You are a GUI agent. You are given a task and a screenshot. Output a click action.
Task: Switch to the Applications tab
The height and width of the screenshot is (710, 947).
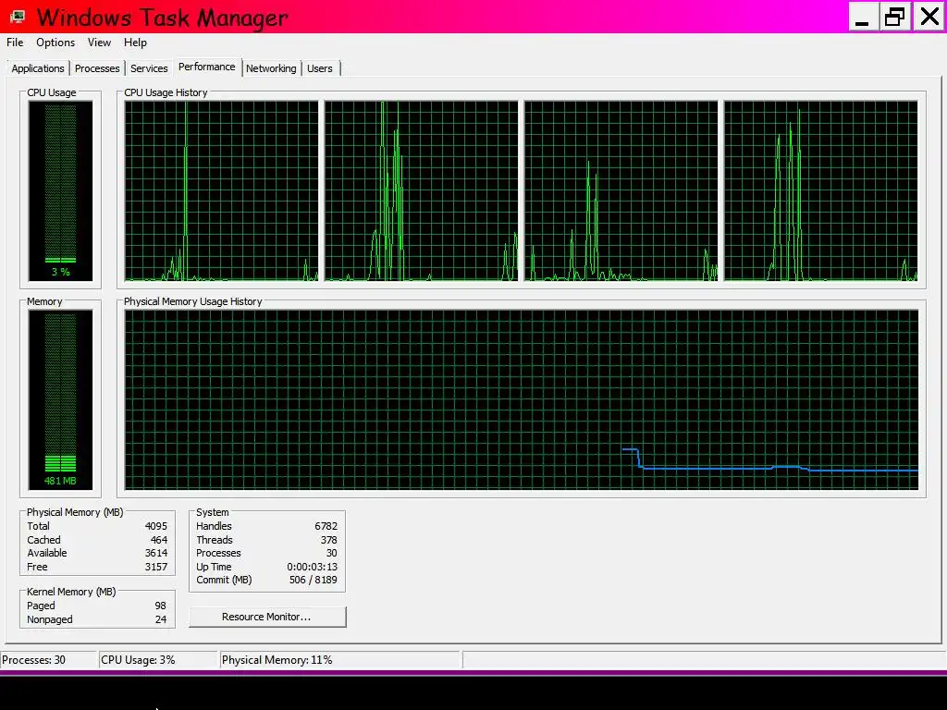(37, 68)
